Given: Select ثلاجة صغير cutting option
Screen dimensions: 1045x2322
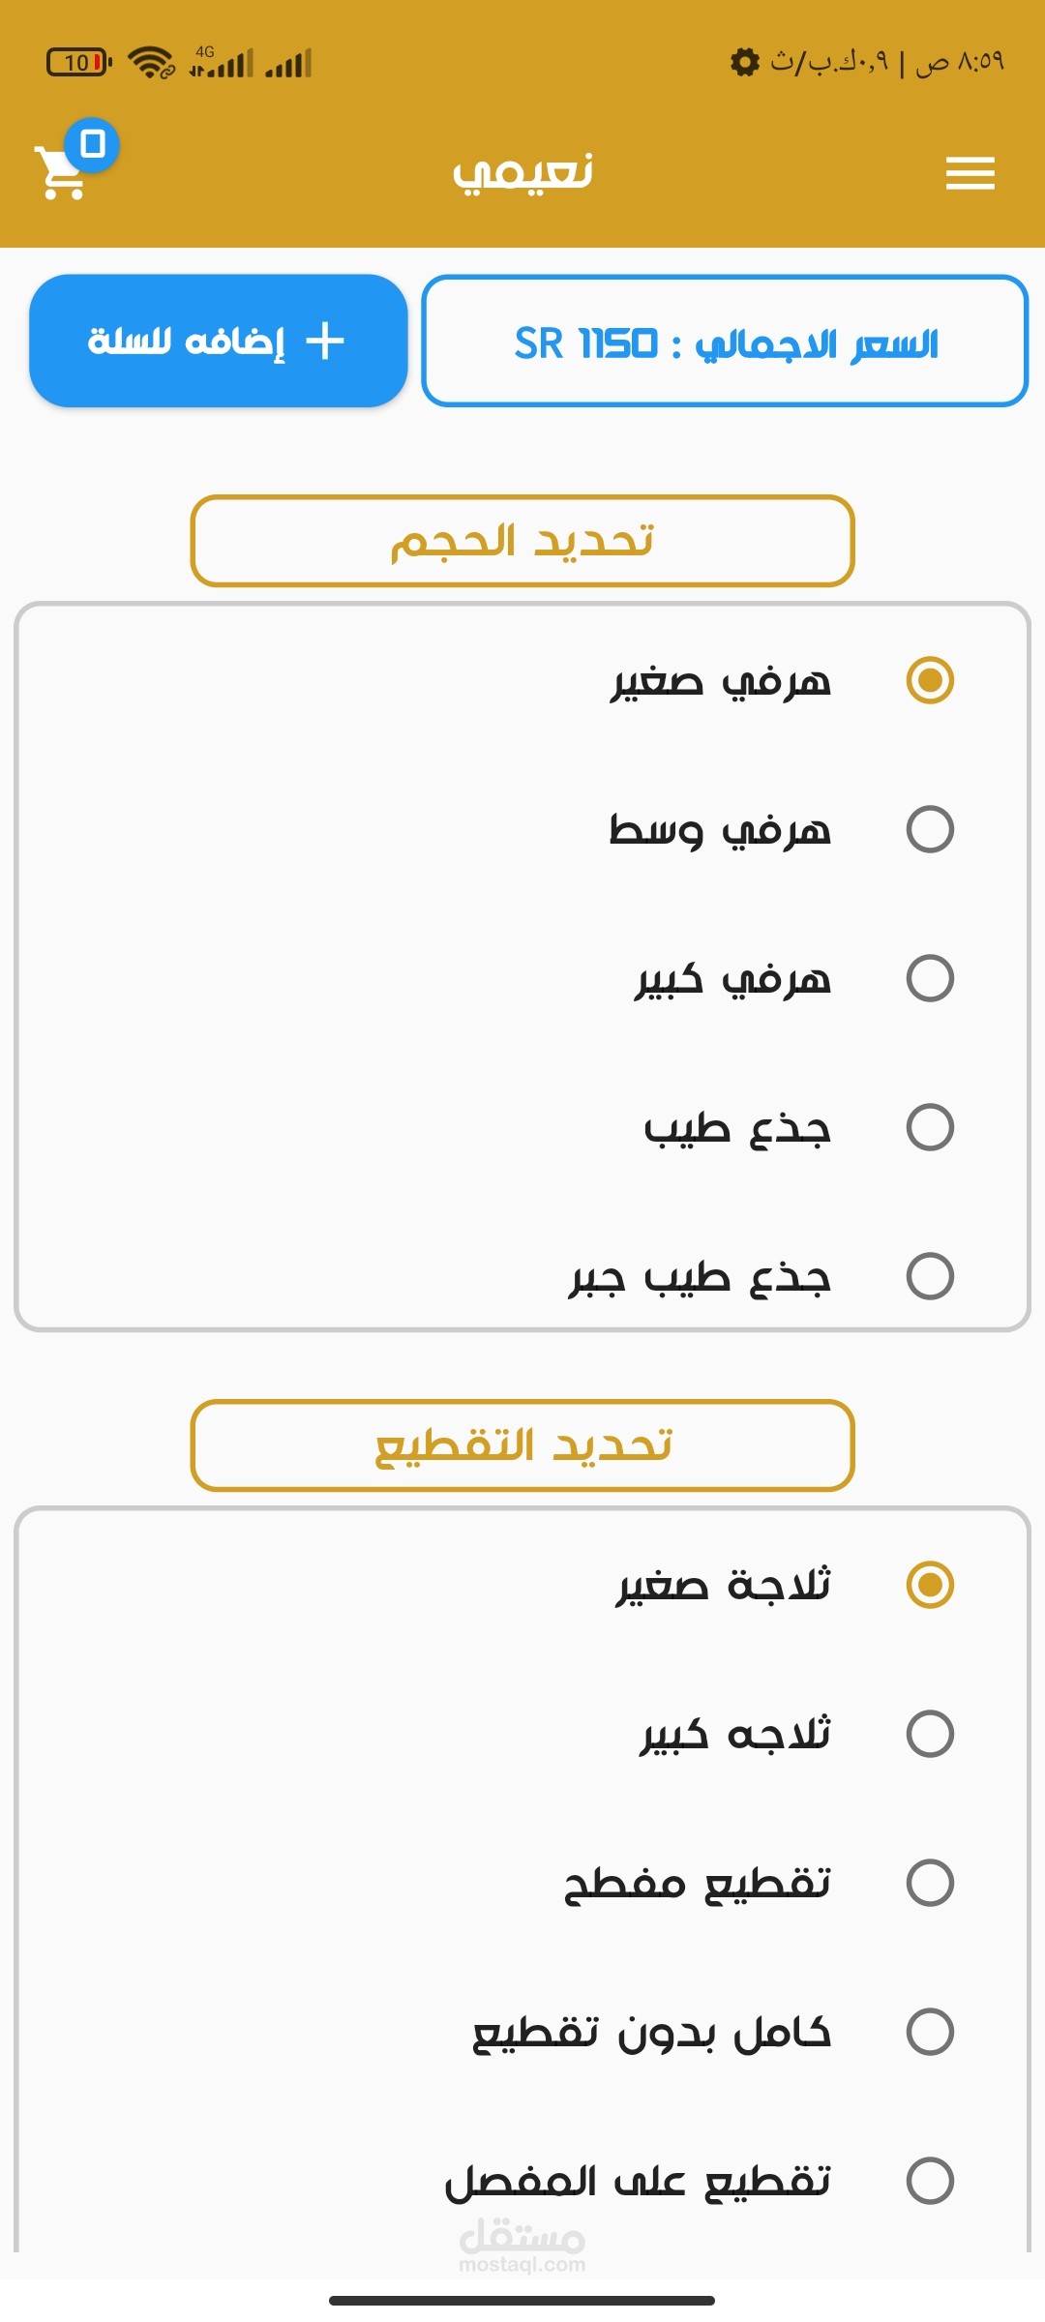Looking at the screenshot, I should pyautogui.click(x=929, y=1585).
